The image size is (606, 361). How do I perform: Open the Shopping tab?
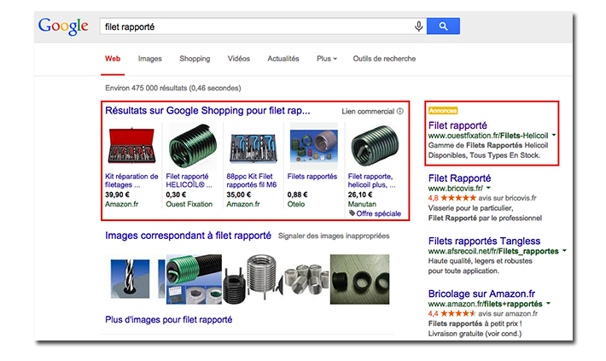(x=195, y=59)
